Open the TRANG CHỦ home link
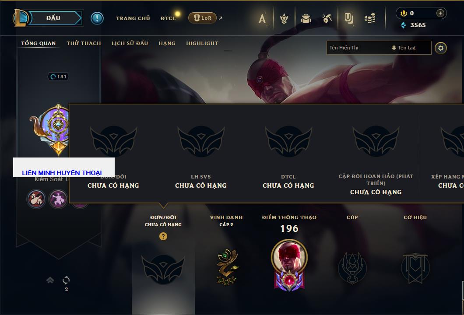The height and width of the screenshot is (315, 464). (133, 18)
